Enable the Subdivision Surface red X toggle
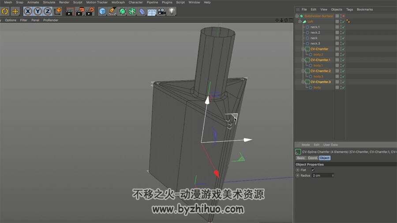397x223 pixels. click(x=344, y=16)
